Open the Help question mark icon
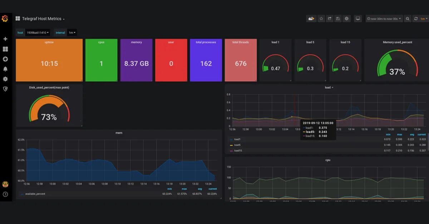Viewport: 429px width, 224px height. [x=5, y=194]
